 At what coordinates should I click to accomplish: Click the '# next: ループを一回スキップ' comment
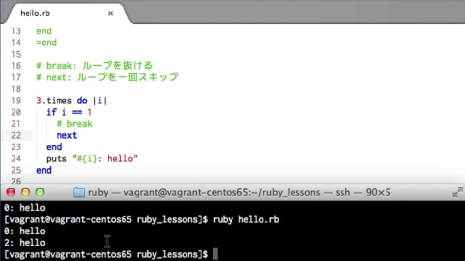coord(108,77)
